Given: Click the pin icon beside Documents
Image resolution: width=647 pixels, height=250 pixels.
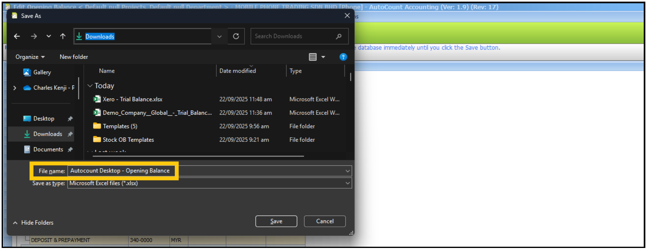Looking at the screenshot, I should [x=70, y=150].
